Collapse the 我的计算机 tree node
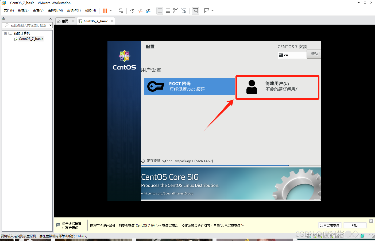 pos(5,33)
